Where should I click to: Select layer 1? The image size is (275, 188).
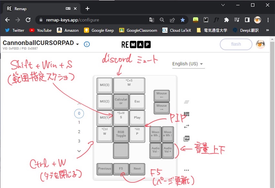pyautogui.click(x=79, y=122)
